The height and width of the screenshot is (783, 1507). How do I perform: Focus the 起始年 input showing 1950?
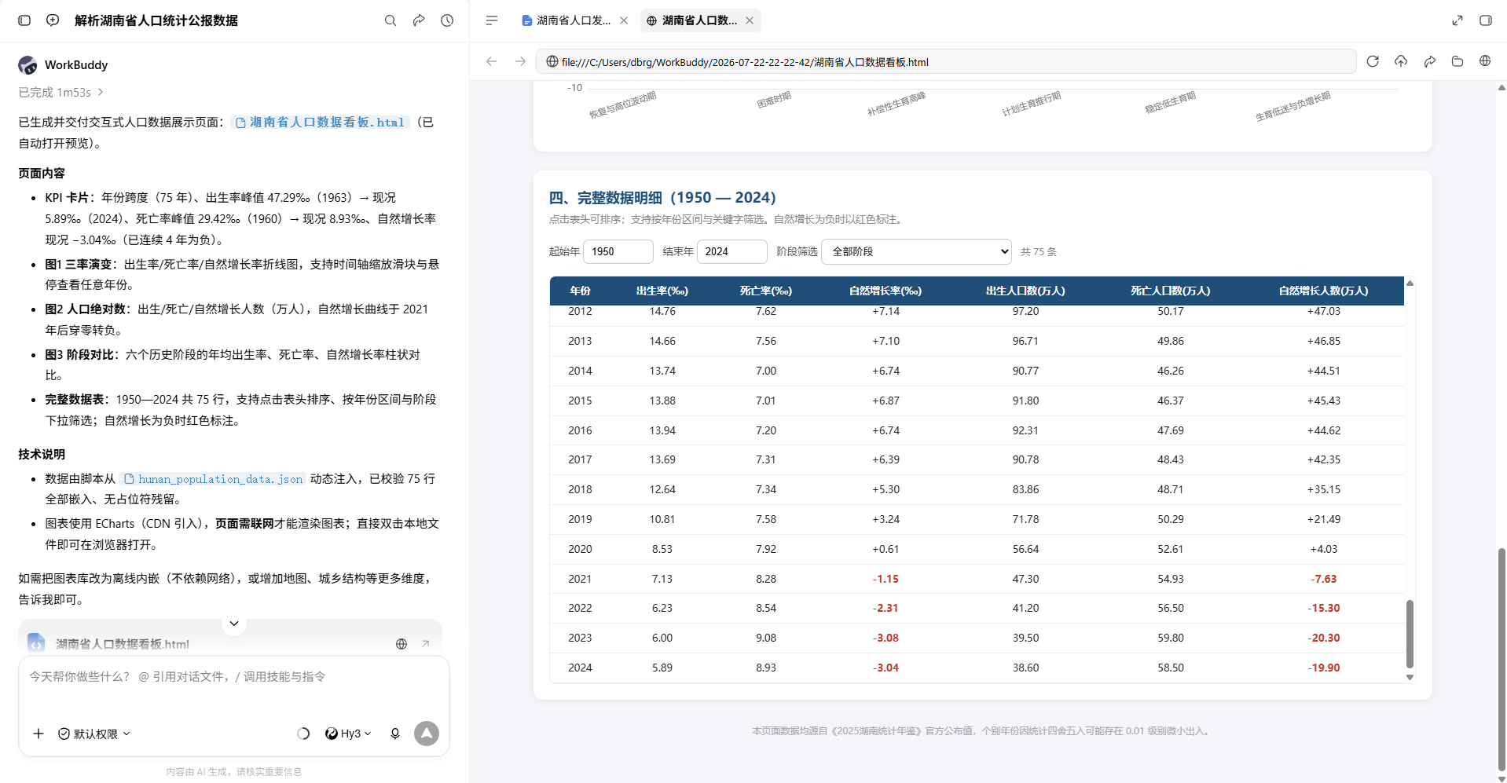pos(618,251)
